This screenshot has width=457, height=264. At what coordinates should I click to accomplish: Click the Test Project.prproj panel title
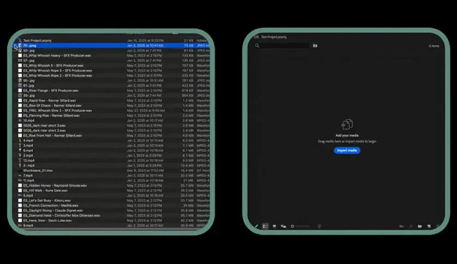tap(273, 37)
